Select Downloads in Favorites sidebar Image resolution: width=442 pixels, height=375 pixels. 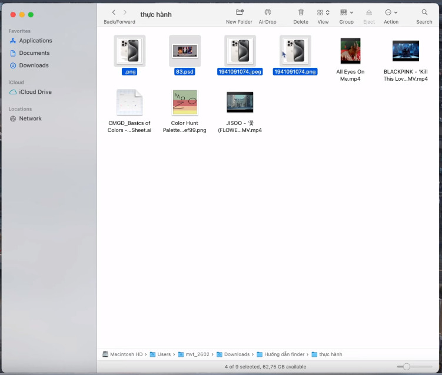(x=34, y=65)
